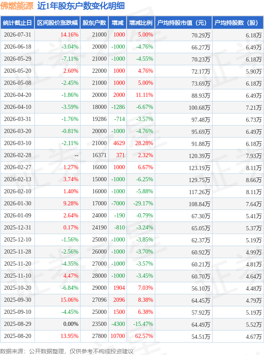
Task: Click the 户均持股市值（元） column header
Action: [x=183, y=22]
